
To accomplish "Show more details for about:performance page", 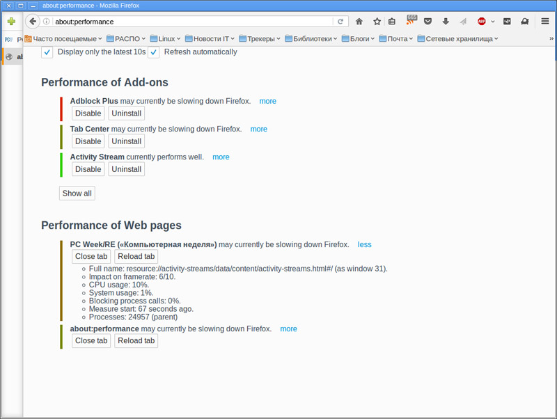I will [288, 329].
